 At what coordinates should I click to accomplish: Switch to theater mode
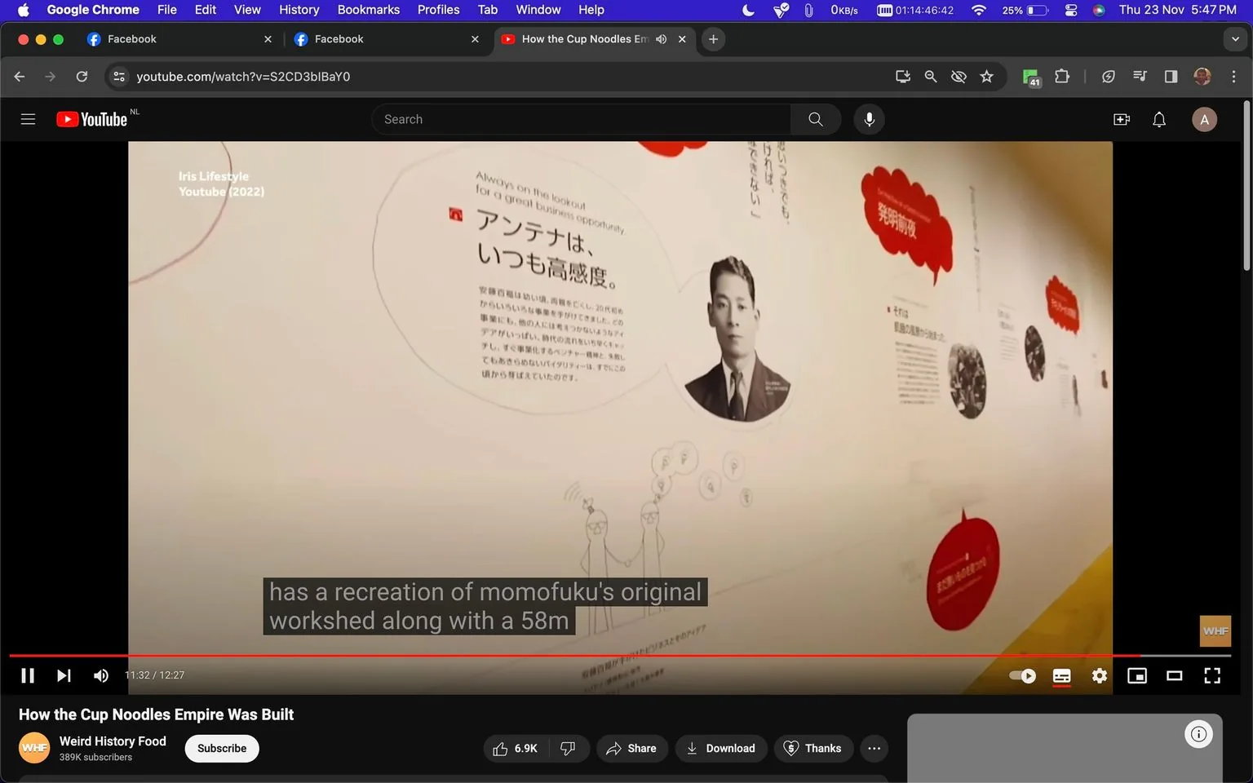(1174, 675)
